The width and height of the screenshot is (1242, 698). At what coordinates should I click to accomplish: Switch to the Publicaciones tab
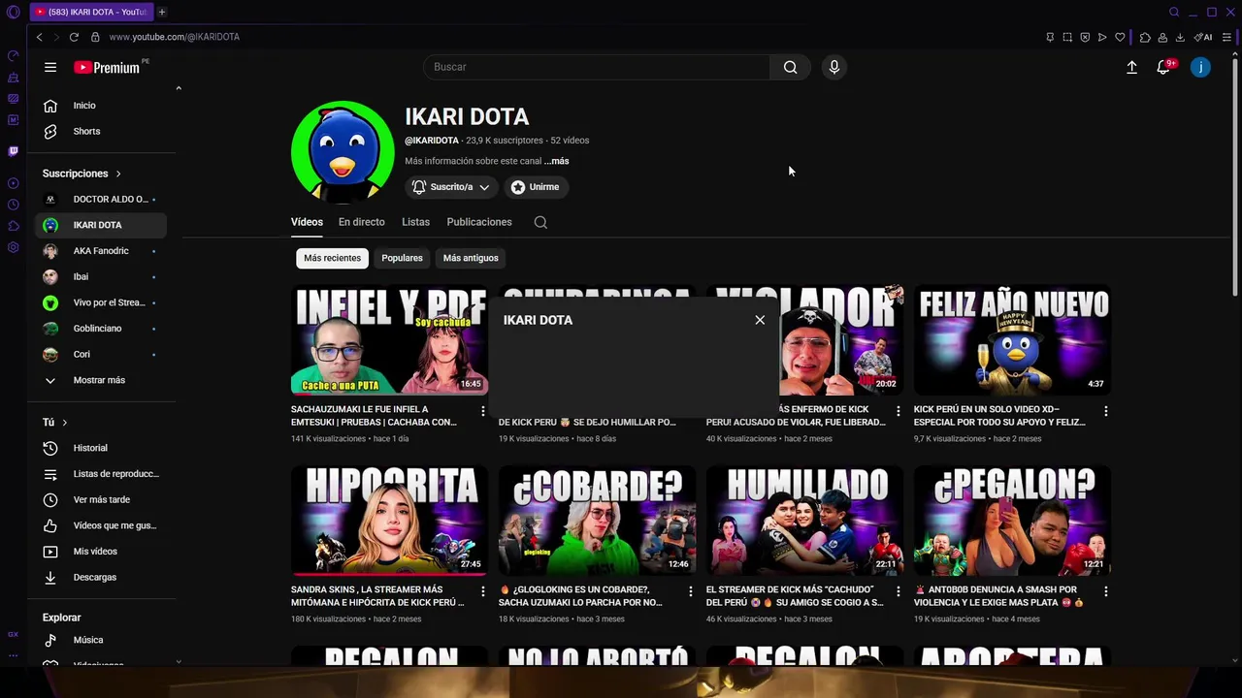479,222
